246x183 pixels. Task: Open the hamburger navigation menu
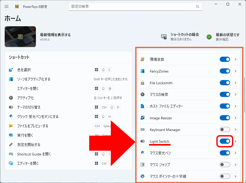7,6
